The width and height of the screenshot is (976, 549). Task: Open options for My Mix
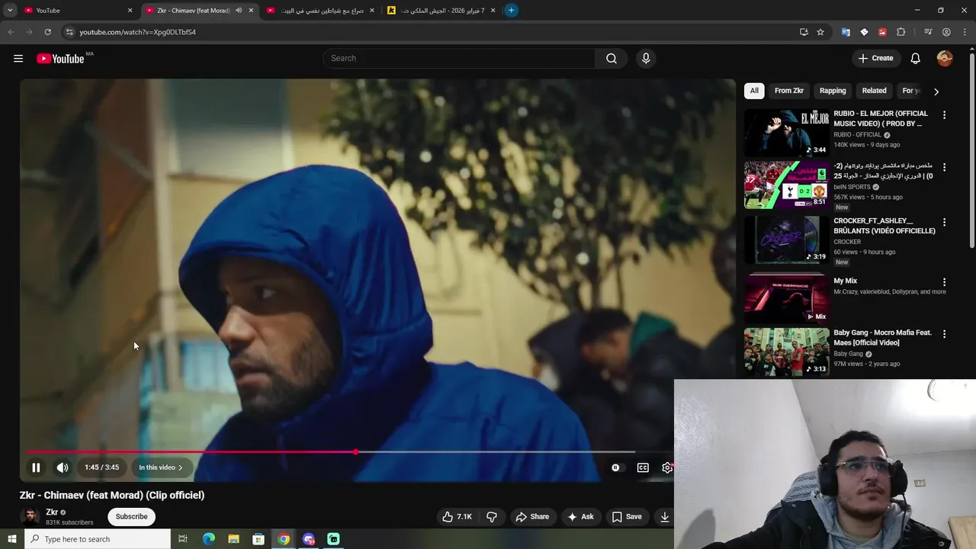click(944, 282)
